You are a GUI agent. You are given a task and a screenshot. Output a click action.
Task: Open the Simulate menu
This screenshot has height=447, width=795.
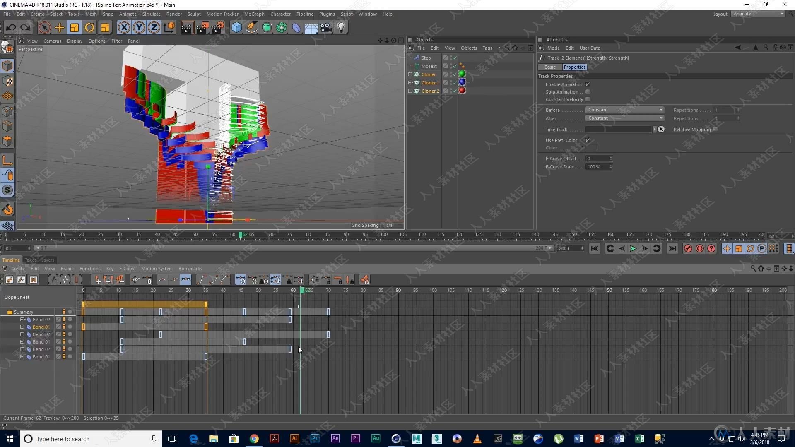152,14
